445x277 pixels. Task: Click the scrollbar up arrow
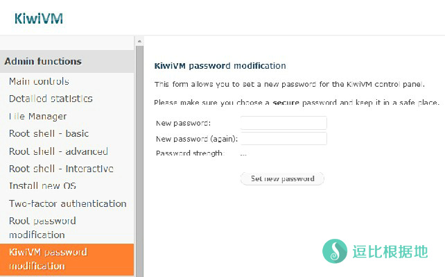point(139,41)
